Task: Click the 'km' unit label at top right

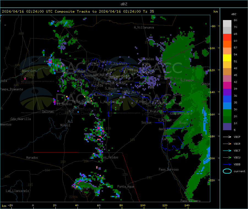Action: coord(215,12)
